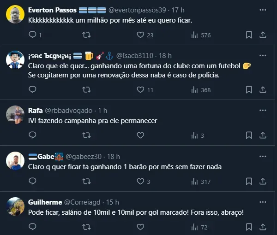This screenshot has height=235, width=277.
Task: Open the 15 h timestamp on Guilherme's tweet
Action: pyautogui.click(x=112, y=202)
